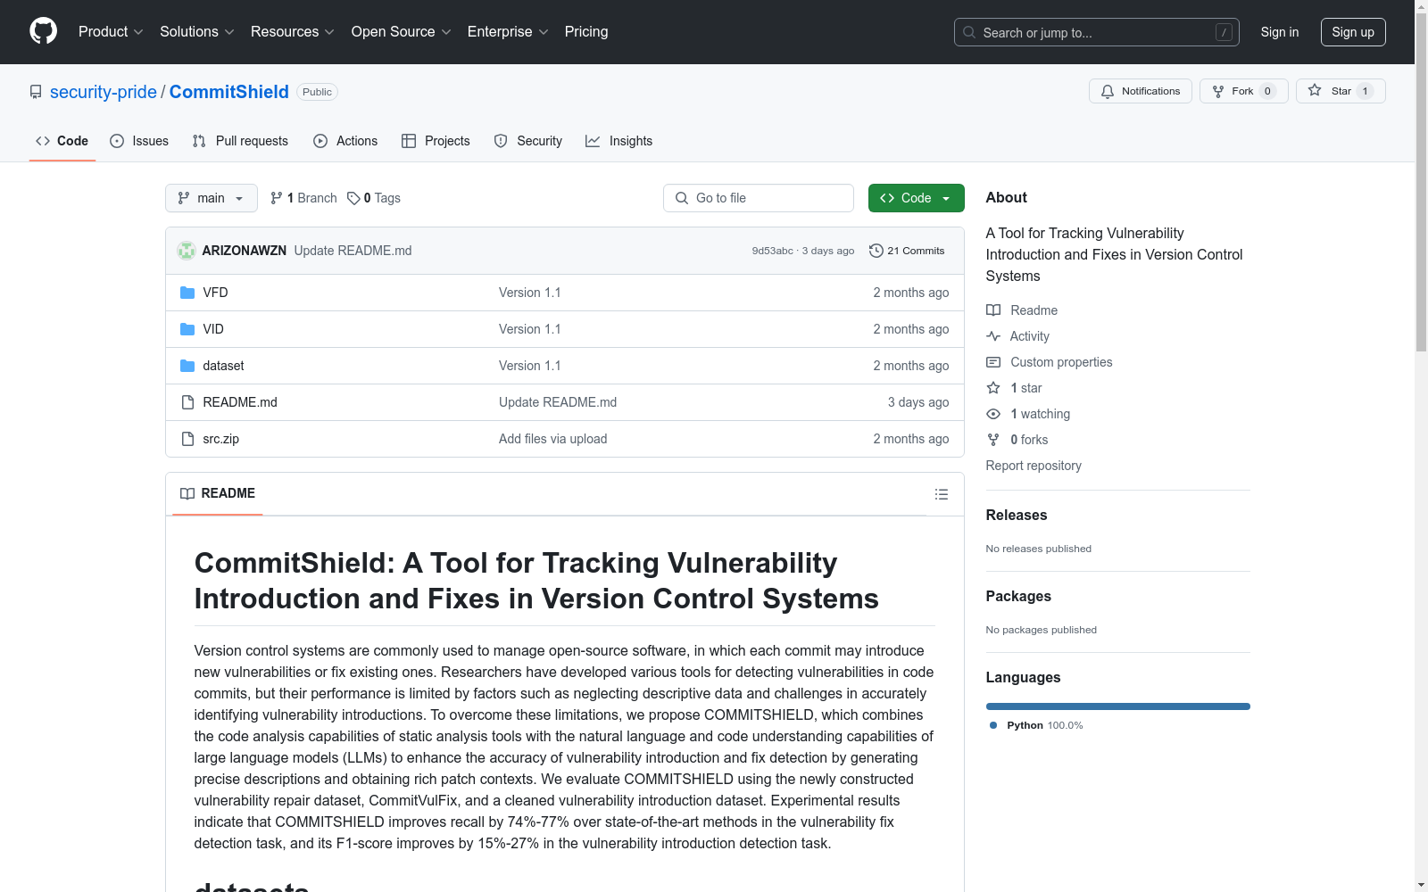Click the Python language bar
Viewport: 1428px width, 892px height.
[x=1117, y=706]
